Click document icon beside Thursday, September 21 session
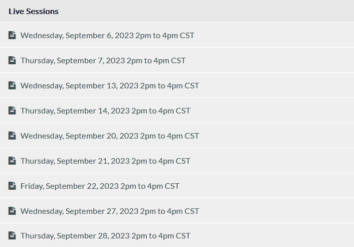Viewport: 354px width, 247px height. (x=12, y=161)
